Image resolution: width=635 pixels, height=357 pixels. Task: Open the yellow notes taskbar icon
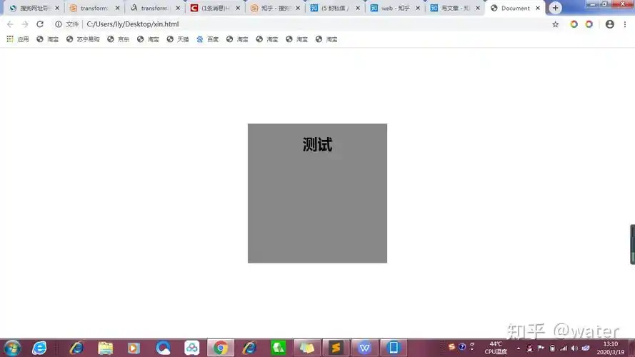[x=307, y=348]
